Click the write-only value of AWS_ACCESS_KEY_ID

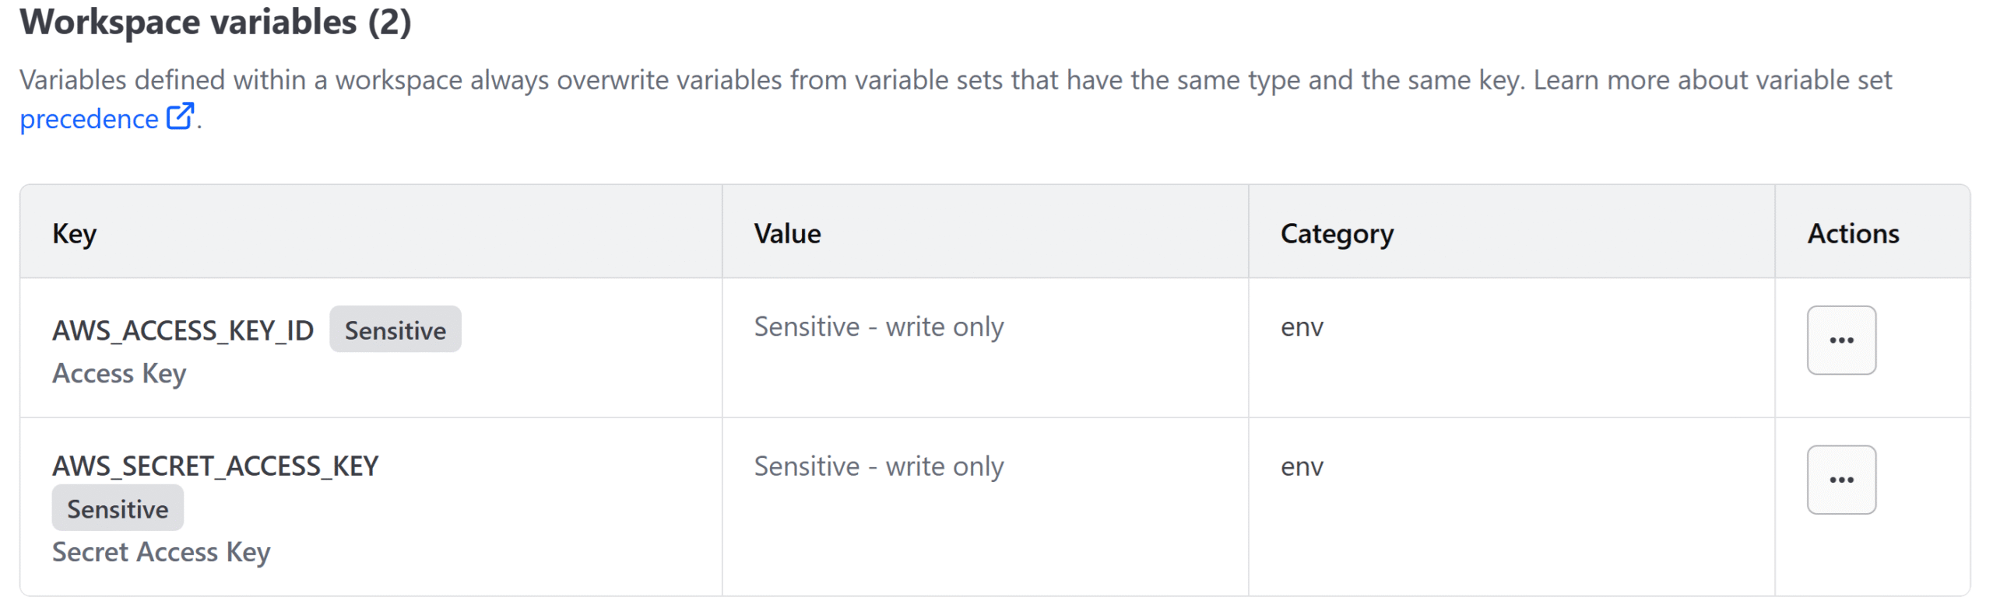879,326
